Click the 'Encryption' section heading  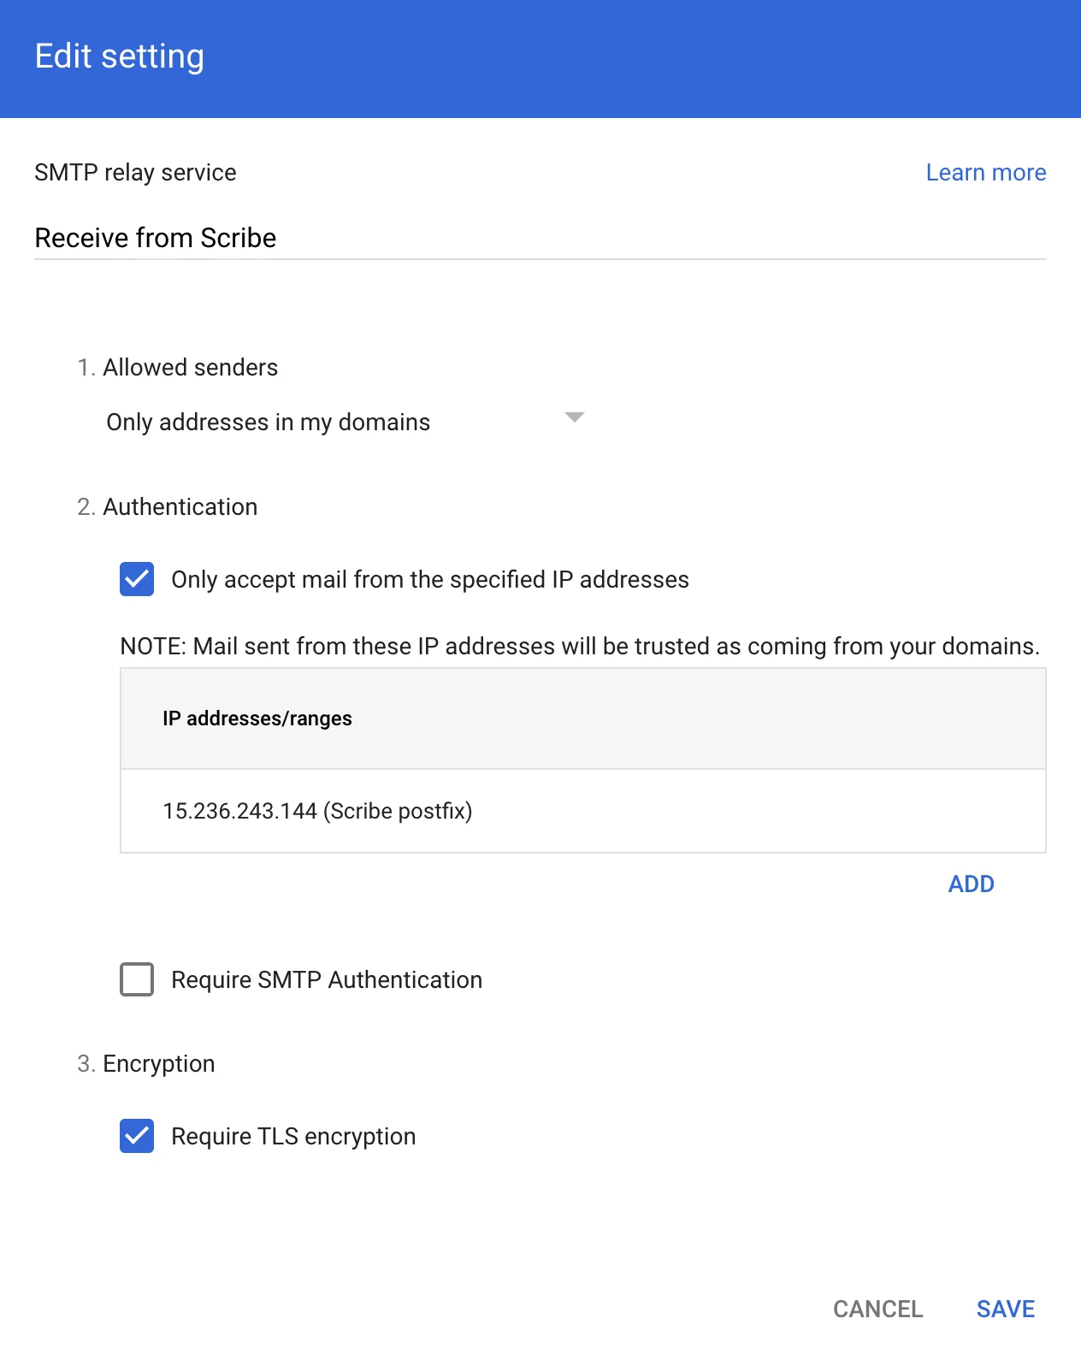pos(158,1064)
